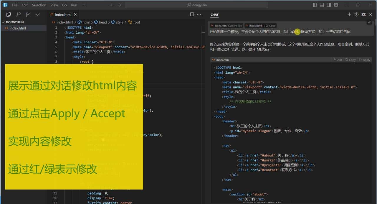Click the Explorer icon in the activity bar
This screenshot has height=204, width=377.
coord(8,14)
